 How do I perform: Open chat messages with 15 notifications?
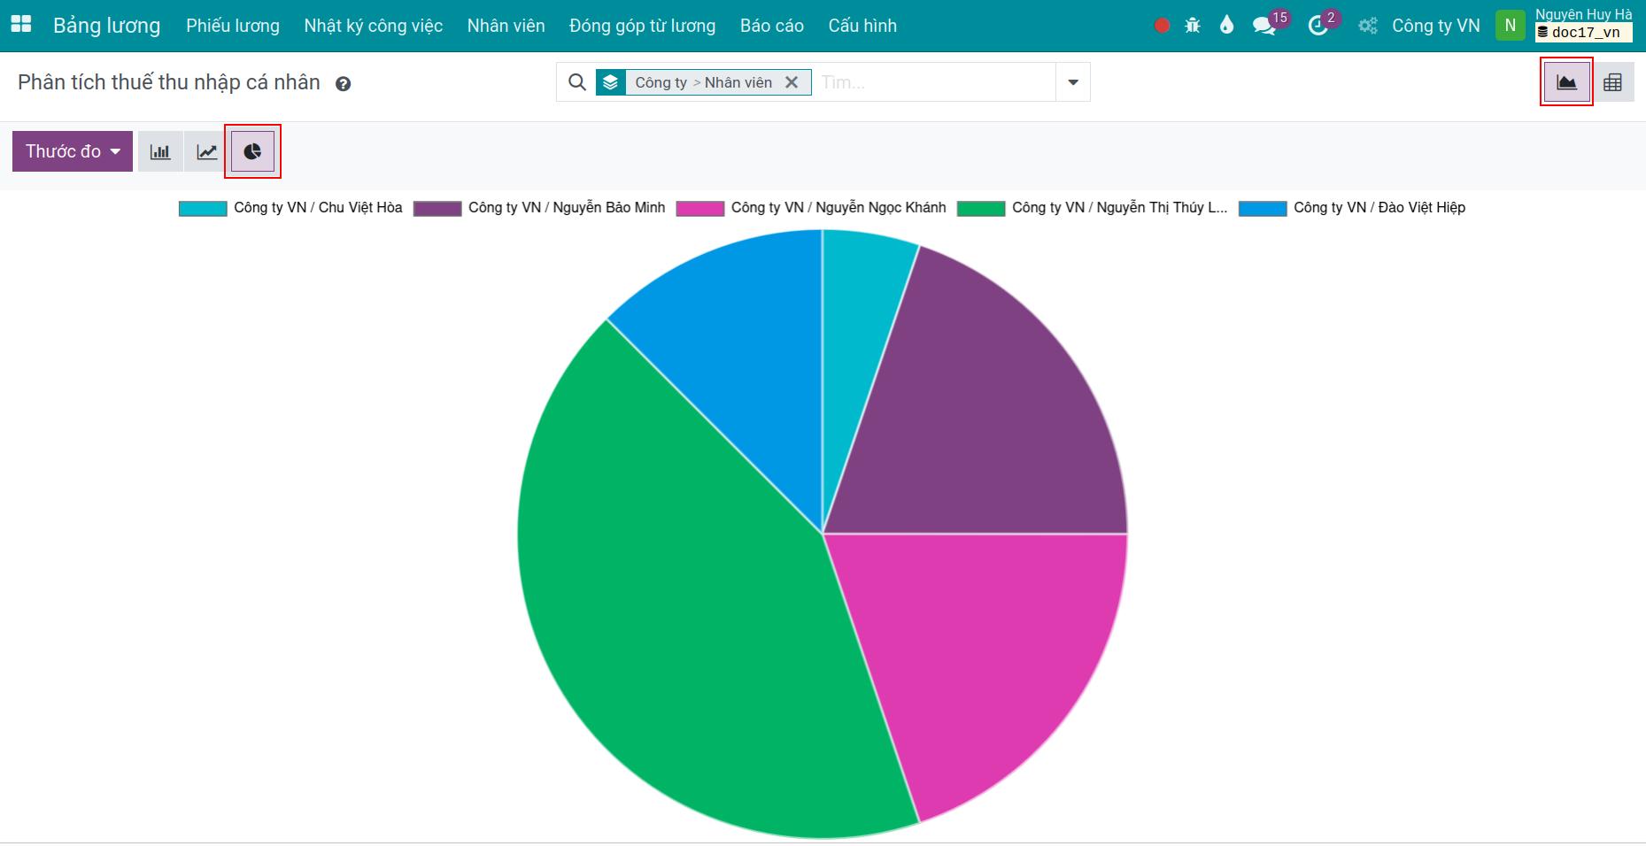(1264, 26)
